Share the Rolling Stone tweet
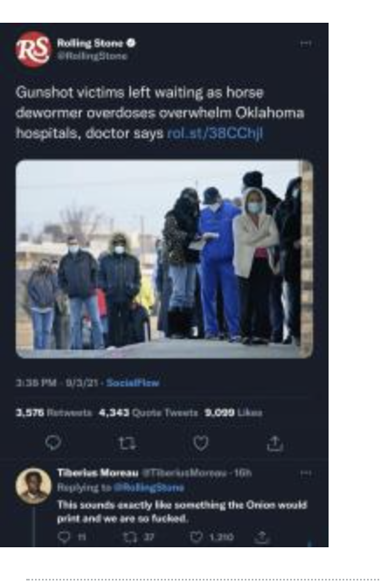 (x=275, y=443)
